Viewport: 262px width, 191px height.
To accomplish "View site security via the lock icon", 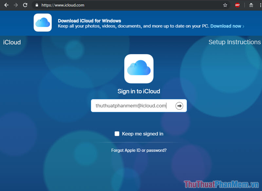I will coord(37,5).
